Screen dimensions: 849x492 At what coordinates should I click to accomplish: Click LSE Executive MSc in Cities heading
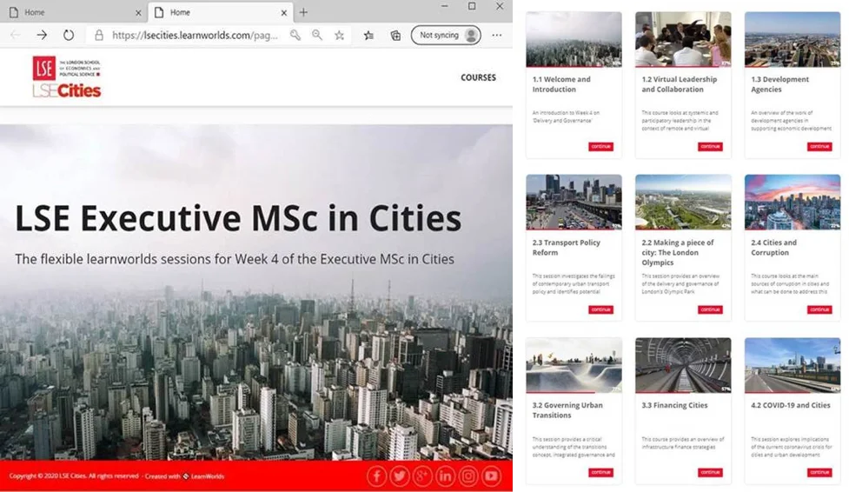[238, 218]
